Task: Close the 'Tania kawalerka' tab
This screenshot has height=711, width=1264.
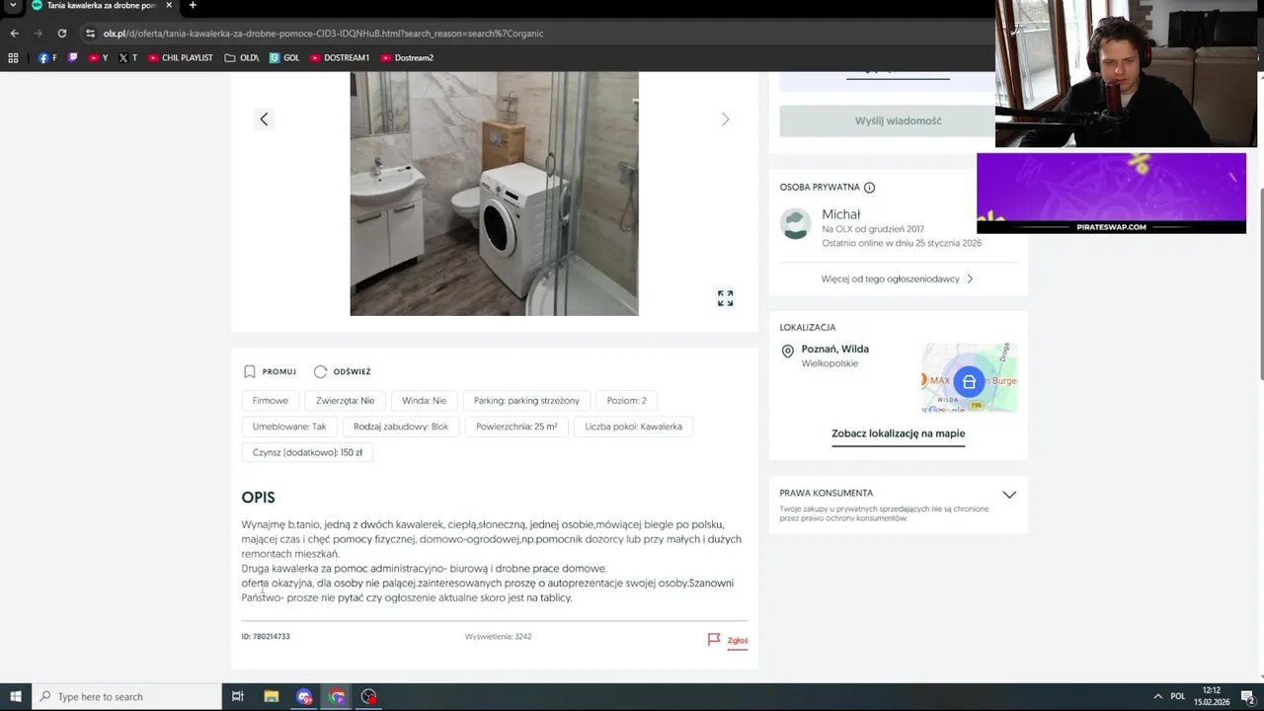Action: click(169, 6)
